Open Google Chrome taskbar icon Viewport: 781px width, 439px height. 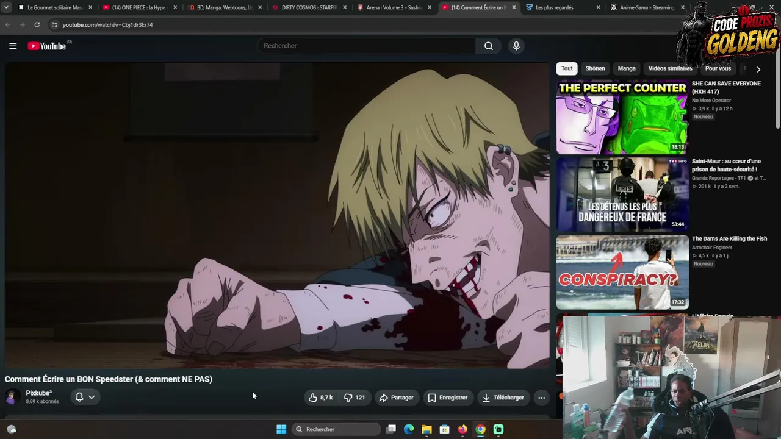click(481, 429)
